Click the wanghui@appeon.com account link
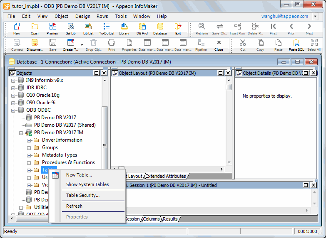Image resolution: width=326 pixels, height=238 pixels. [x=285, y=16]
